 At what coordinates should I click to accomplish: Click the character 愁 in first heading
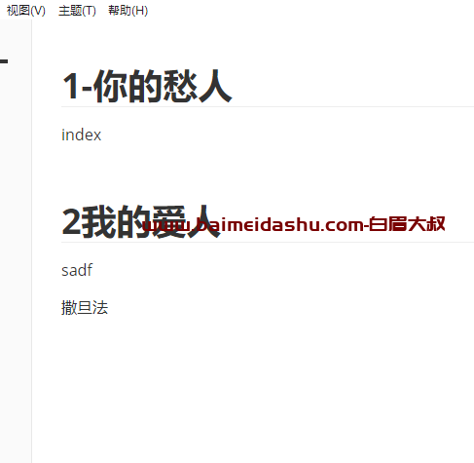(180, 86)
